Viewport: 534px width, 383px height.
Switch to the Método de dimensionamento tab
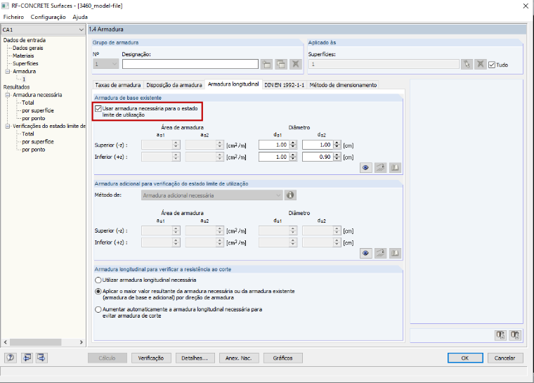coord(343,85)
